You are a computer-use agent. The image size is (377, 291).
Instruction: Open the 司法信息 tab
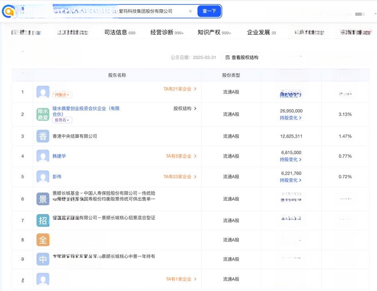pyautogui.click(x=120, y=32)
